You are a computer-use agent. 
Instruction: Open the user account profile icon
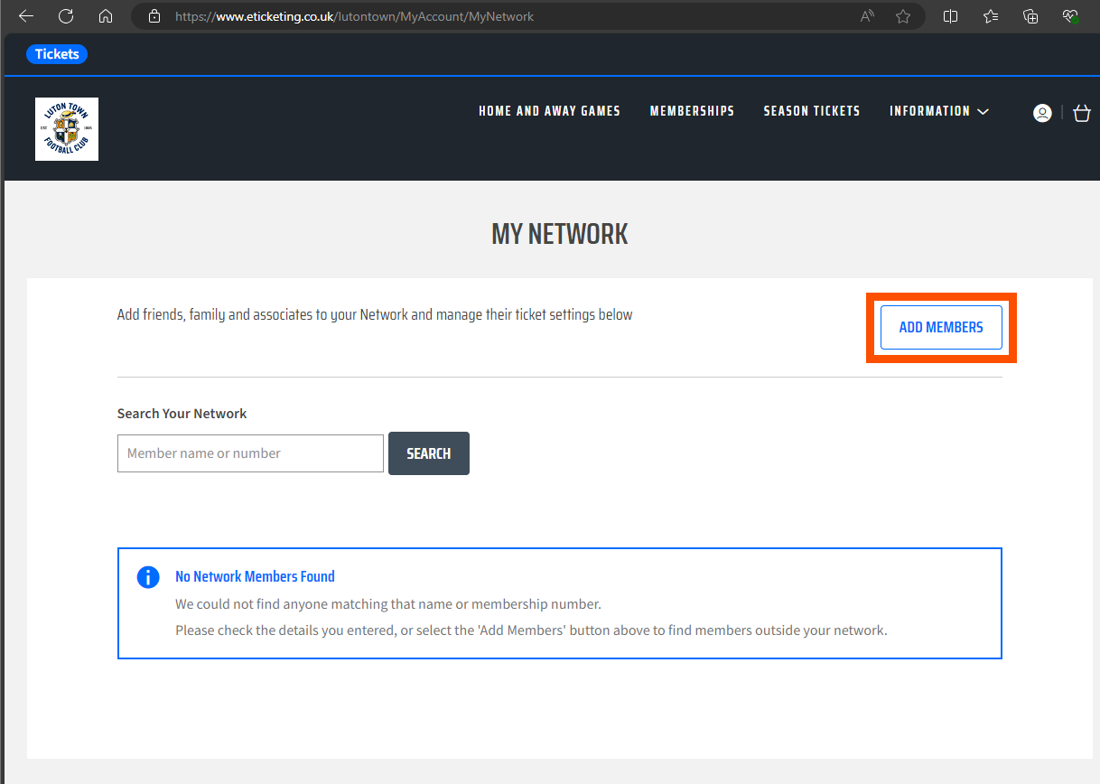click(1042, 113)
